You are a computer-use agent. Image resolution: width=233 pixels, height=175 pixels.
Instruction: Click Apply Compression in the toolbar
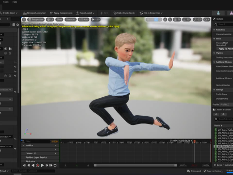[61, 13]
